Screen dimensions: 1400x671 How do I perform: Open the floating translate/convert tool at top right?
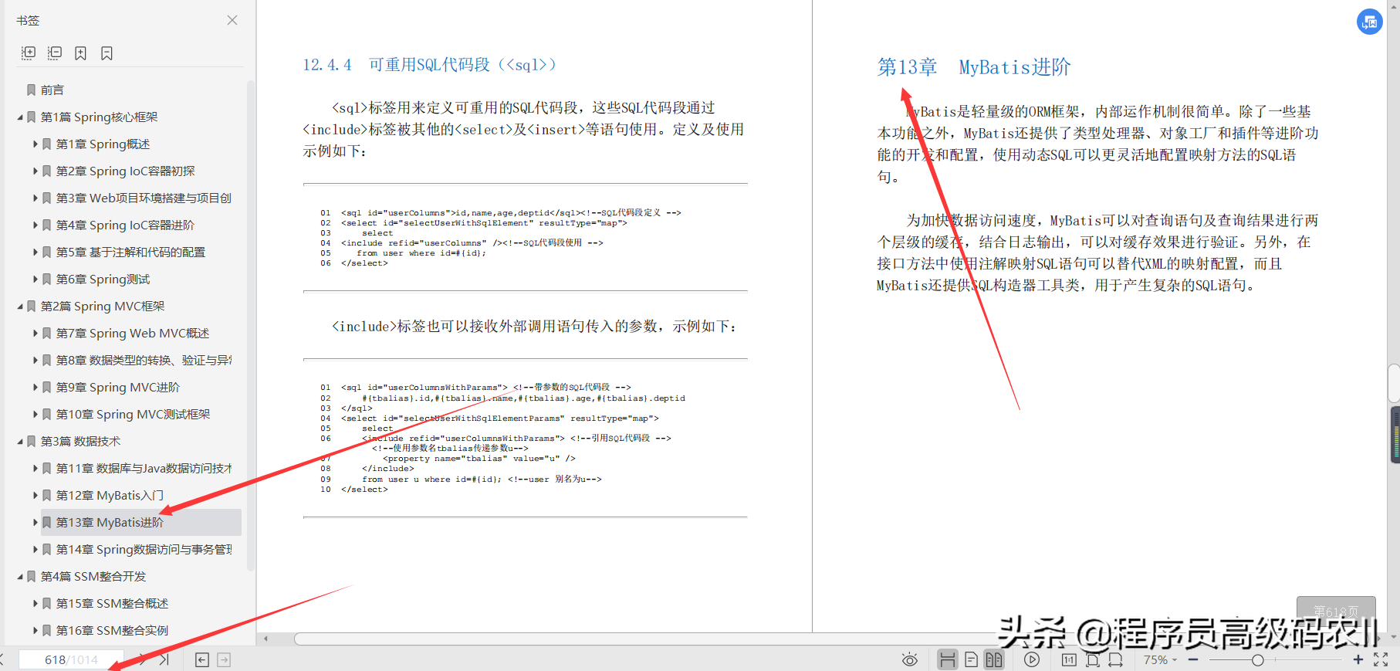pyautogui.click(x=1370, y=22)
